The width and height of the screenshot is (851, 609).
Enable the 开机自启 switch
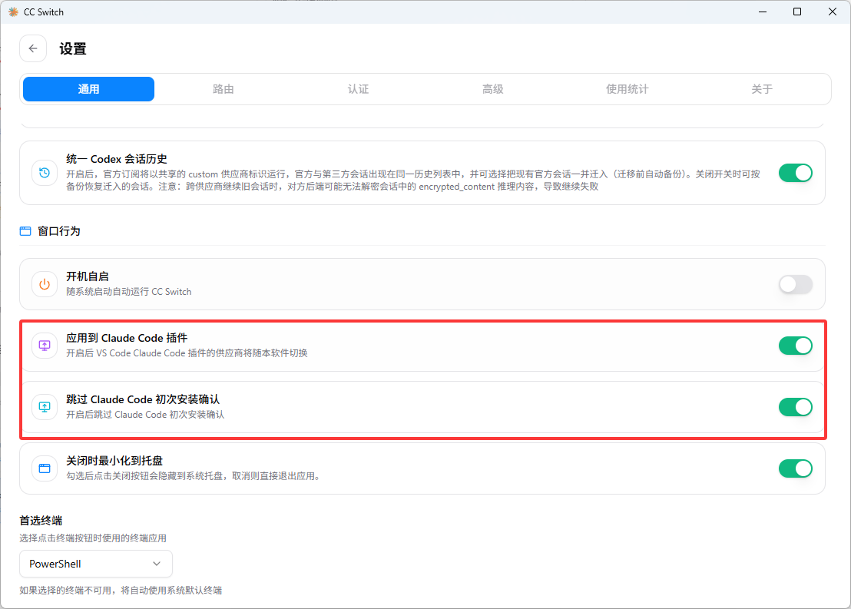795,284
